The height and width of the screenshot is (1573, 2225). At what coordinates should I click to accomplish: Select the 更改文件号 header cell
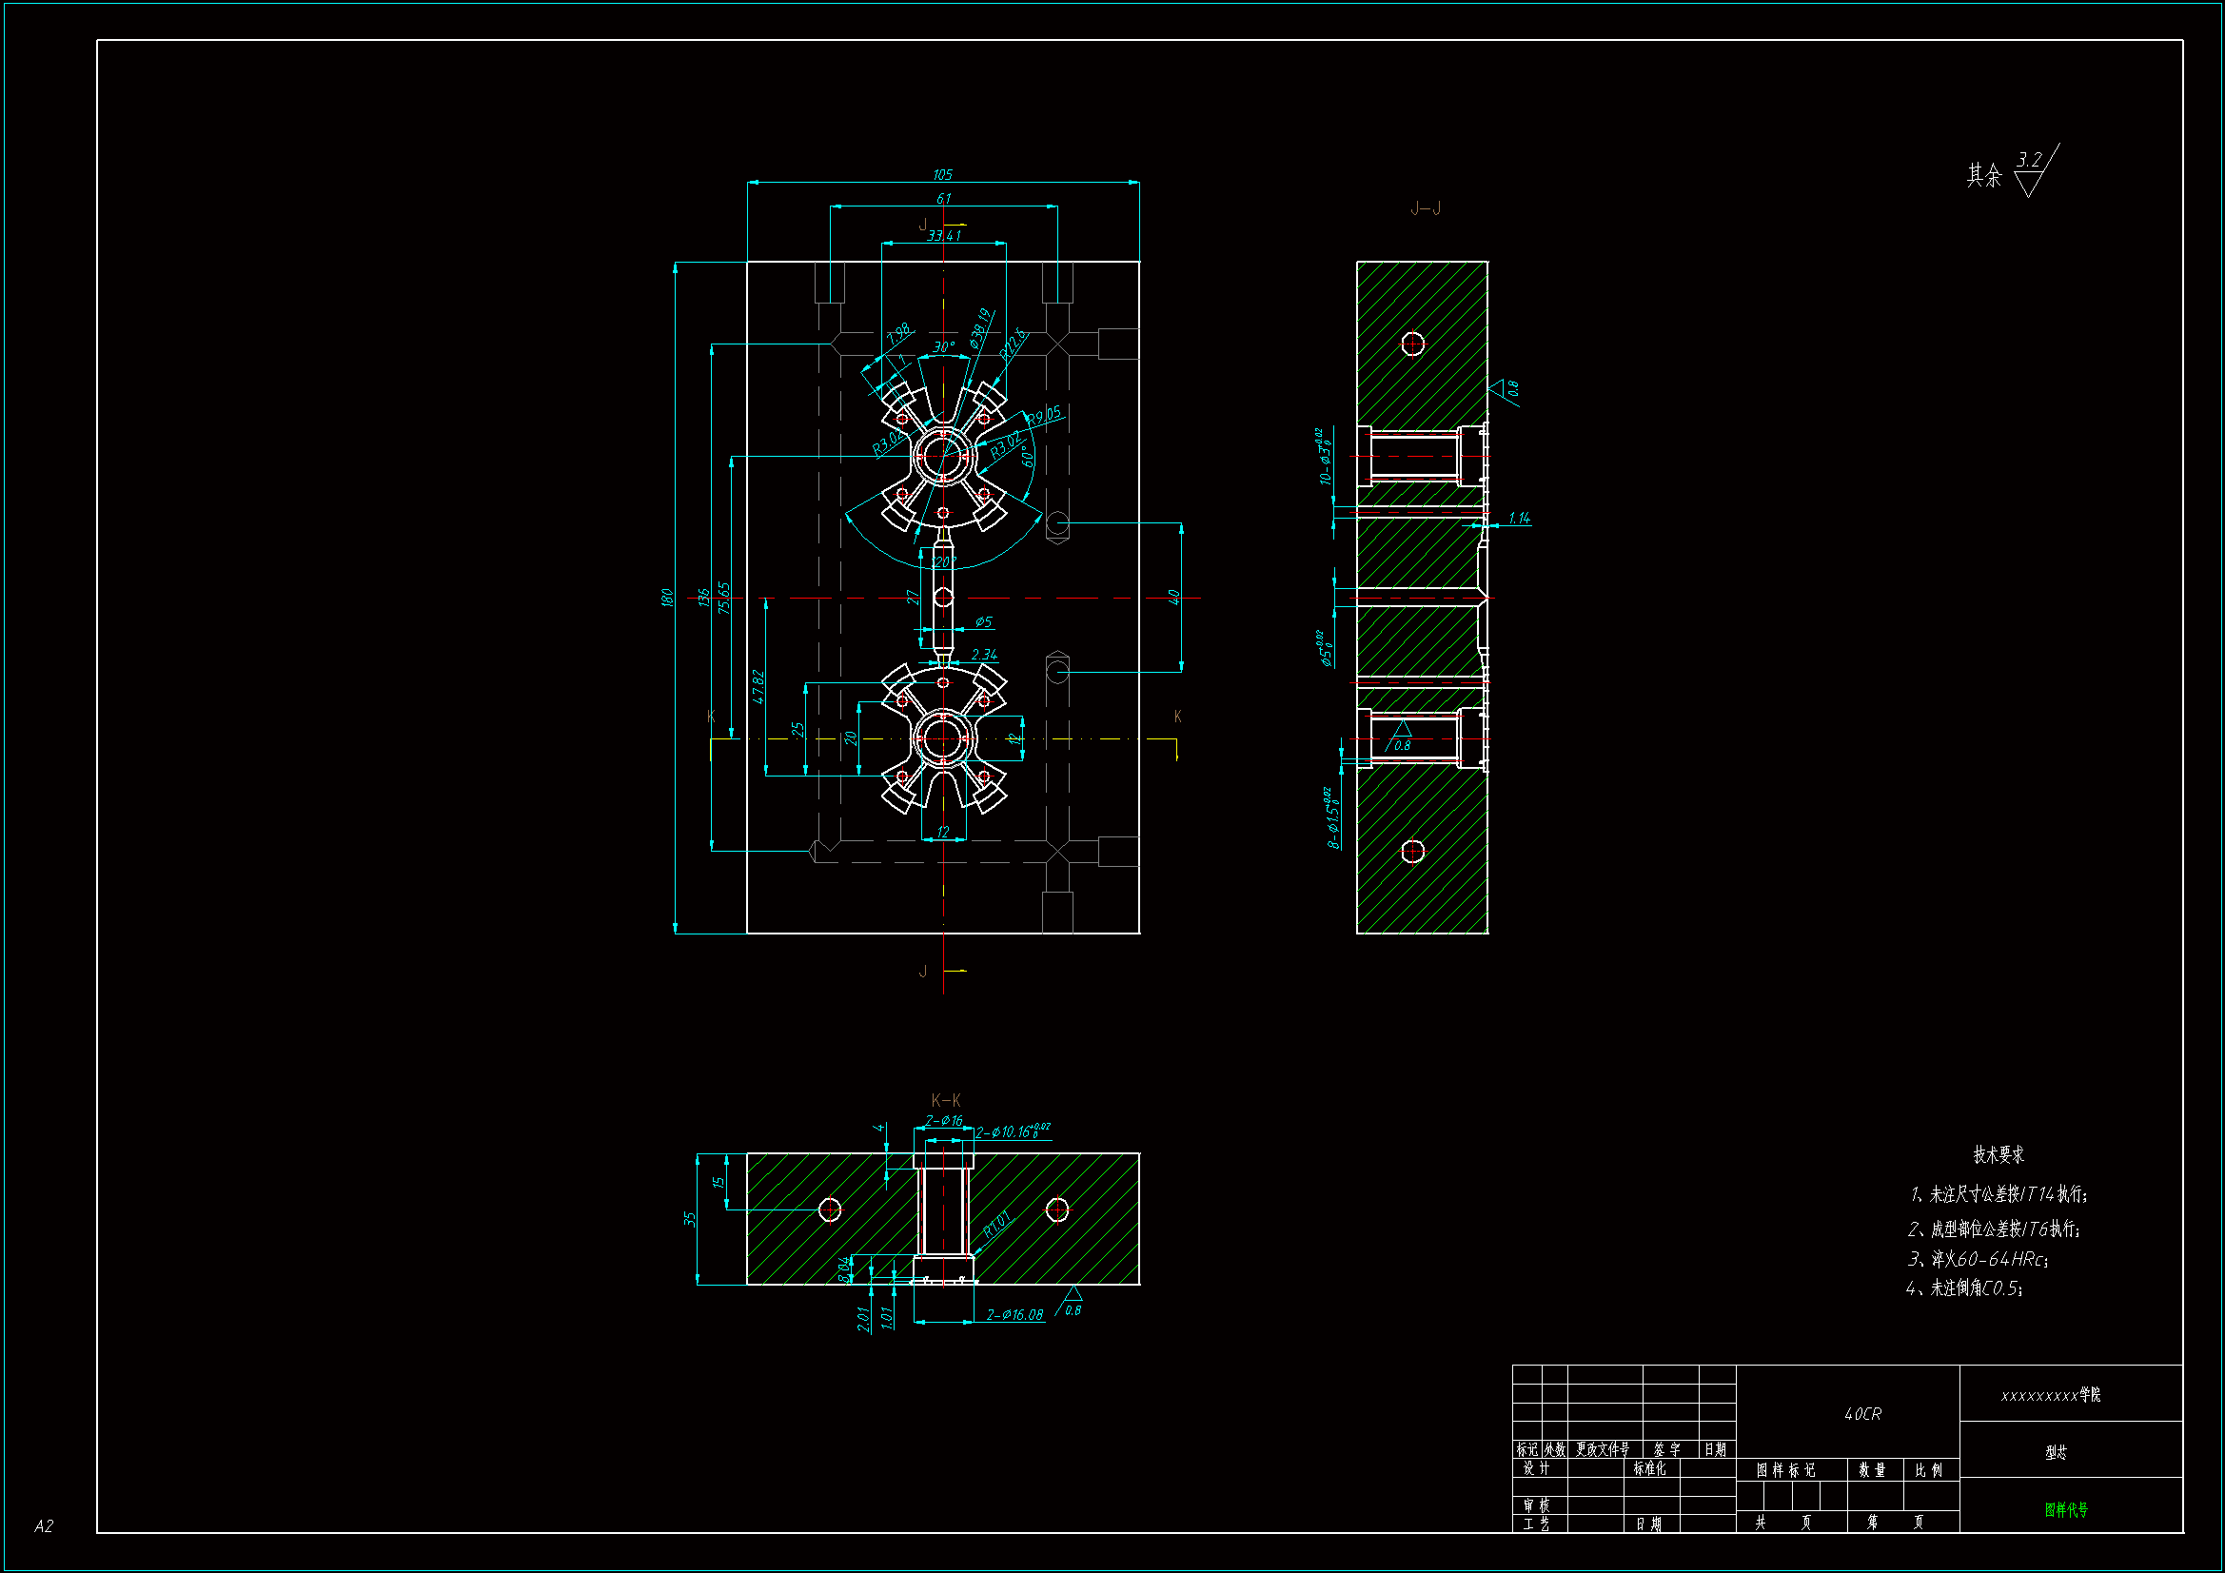tap(1602, 1449)
